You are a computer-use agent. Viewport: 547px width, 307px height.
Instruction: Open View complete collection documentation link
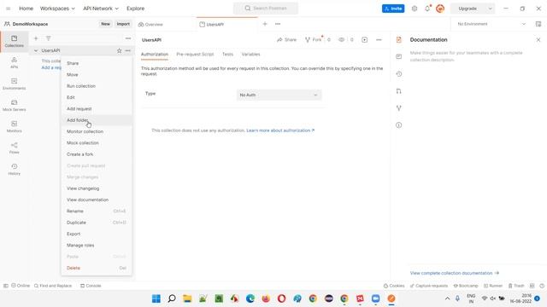(455, 273)
